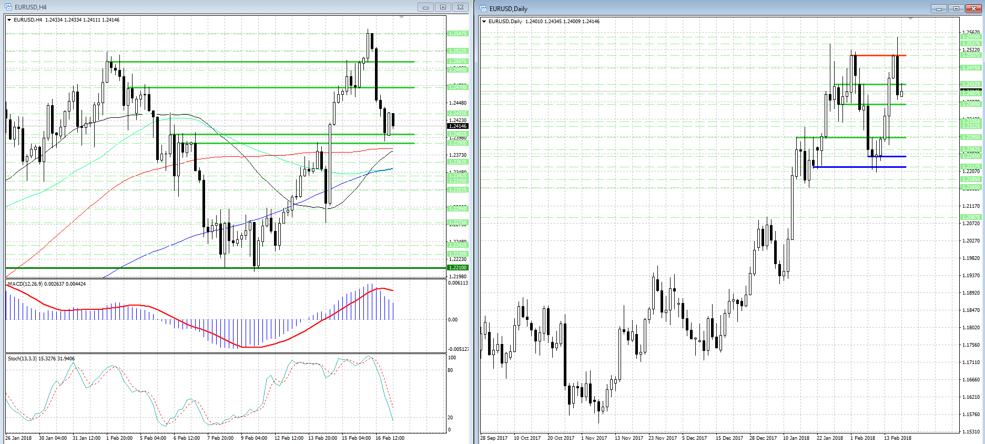Image resolution: width=985 pixels, height=444 pixels.
Task: Close the EURUSD,H4 chart window
Action: tap(460, 7)
